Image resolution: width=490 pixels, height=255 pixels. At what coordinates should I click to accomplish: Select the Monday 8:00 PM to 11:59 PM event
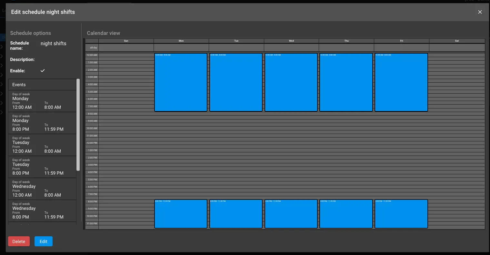(x=42, y=123)
